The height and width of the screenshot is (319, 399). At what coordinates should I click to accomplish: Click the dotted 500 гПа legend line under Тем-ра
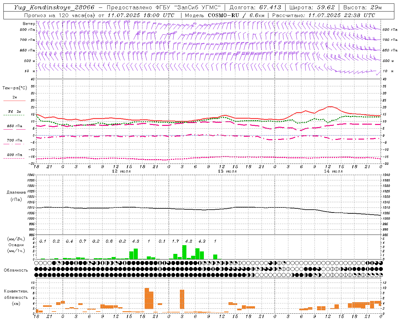[x=14, y=158]
